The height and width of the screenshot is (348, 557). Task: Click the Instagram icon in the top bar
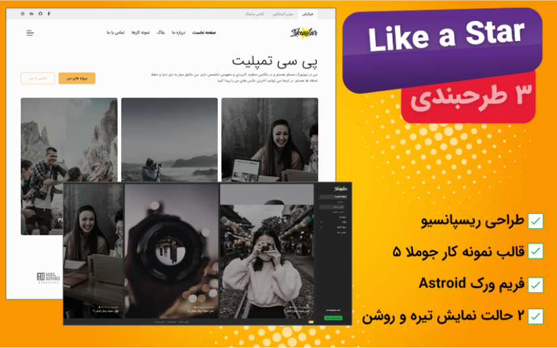coord(22,13)
